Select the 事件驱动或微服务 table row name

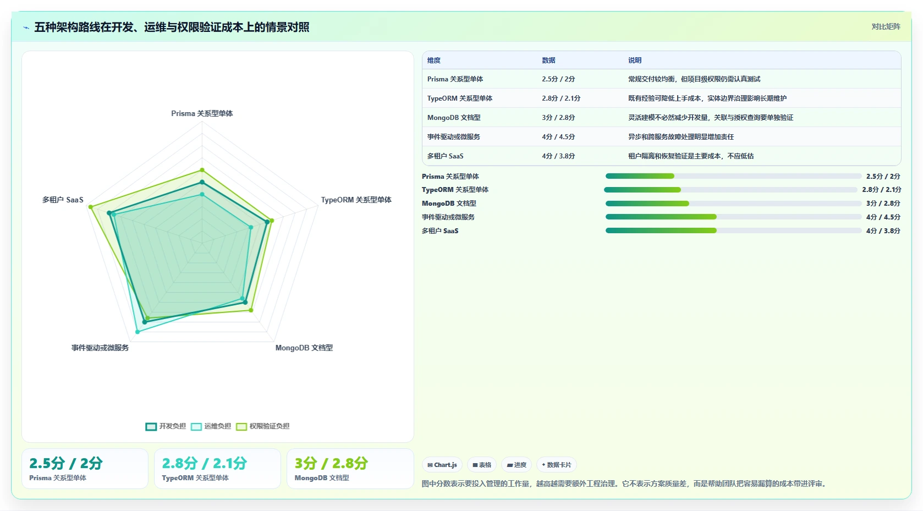click(x=454, y=137)
